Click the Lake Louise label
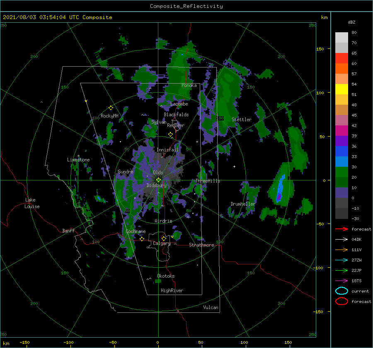 32,203
